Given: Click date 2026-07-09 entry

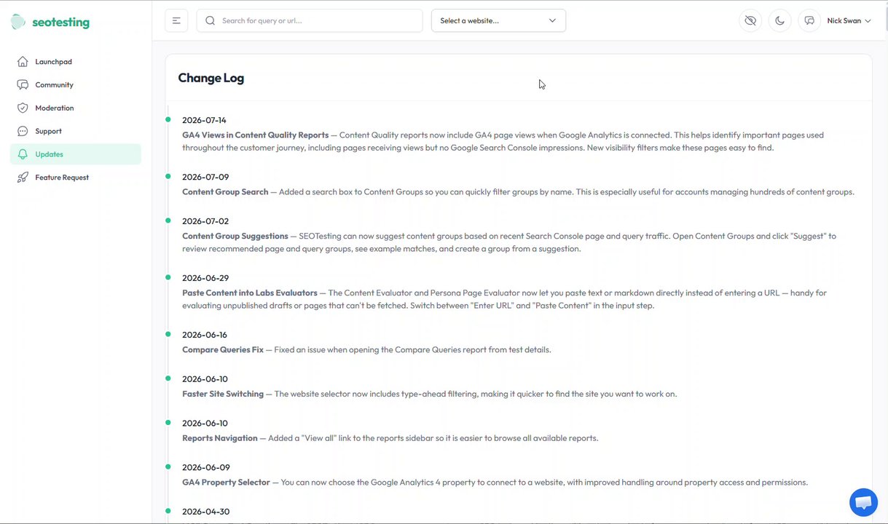Looking at the screenshot, I should pyautogui.click(x=205, y=177).
